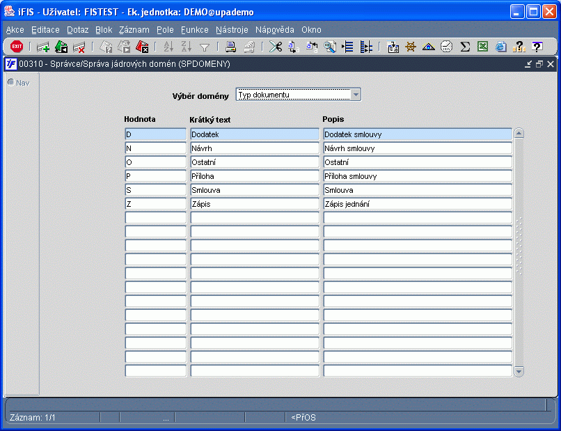561x431 pixels.
Task: Click the blue eye pyramid icon
Action: click(429, 47)
